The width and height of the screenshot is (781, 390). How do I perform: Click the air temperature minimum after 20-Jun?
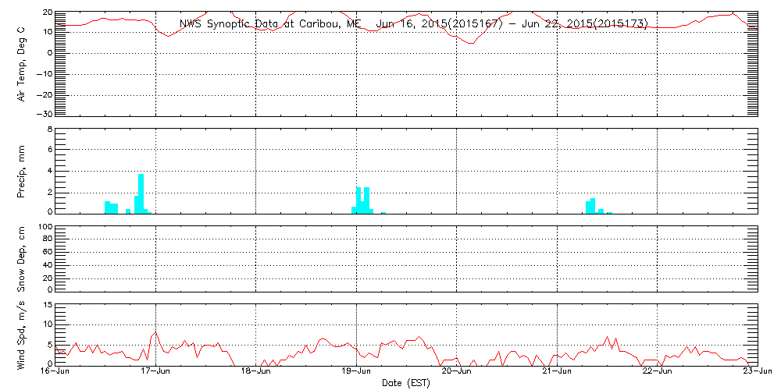tap(471, 43)
